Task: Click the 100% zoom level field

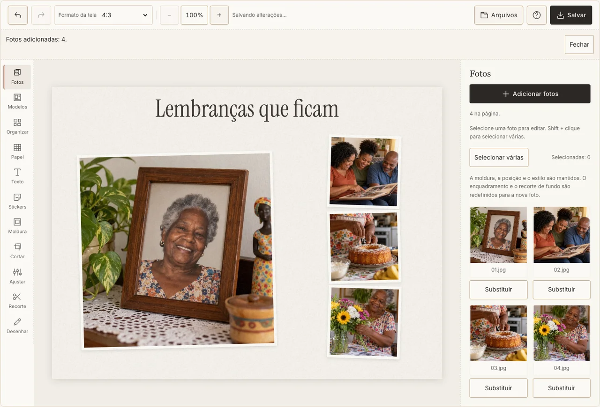Action: pyautogui.click(x=195, y=15)
